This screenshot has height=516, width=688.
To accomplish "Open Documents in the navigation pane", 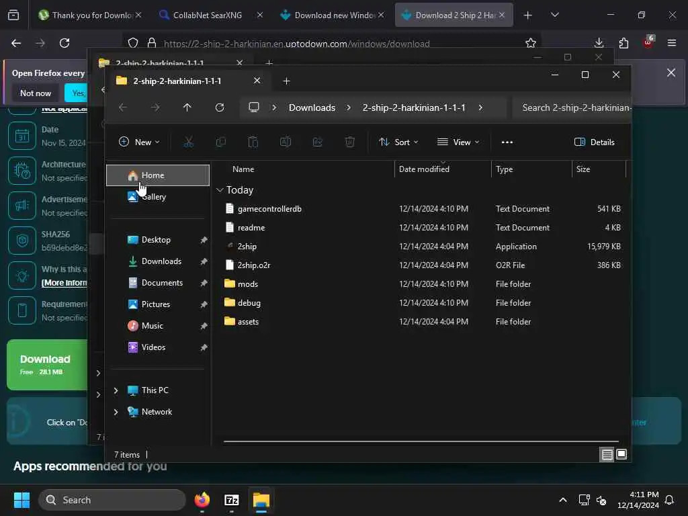I will click(158, 283).
